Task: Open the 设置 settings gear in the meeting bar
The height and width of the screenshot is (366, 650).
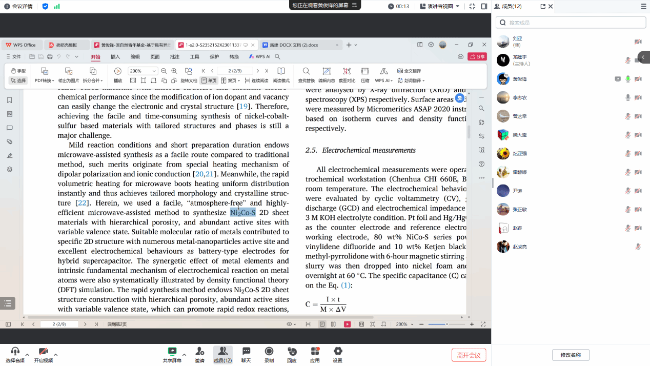Action: tap(337, 354)
